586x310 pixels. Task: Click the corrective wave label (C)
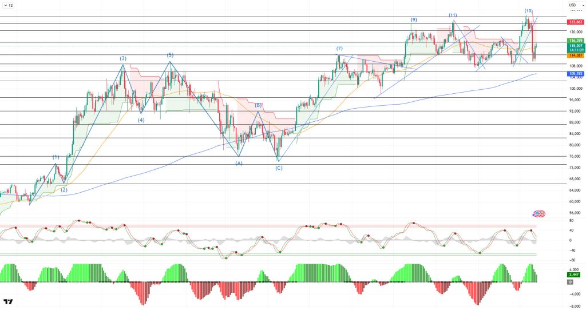click(x=279, y=168)
